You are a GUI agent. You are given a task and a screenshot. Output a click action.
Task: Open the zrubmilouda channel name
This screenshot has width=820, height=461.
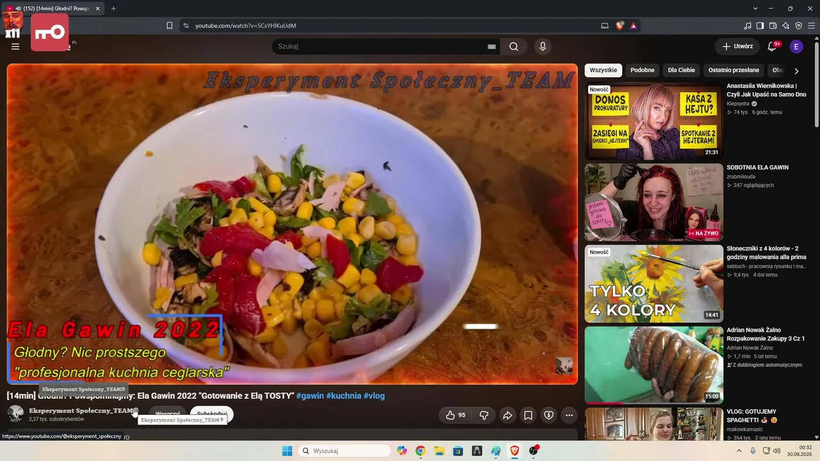(742, 177)
